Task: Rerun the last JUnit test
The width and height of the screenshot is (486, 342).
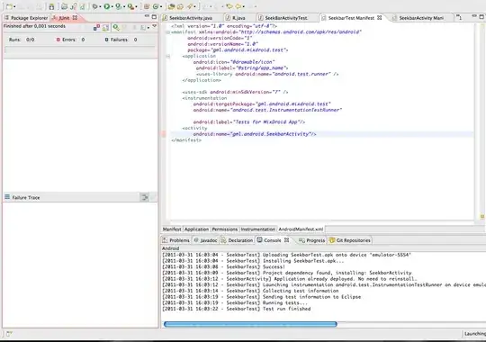Action: 116,28
